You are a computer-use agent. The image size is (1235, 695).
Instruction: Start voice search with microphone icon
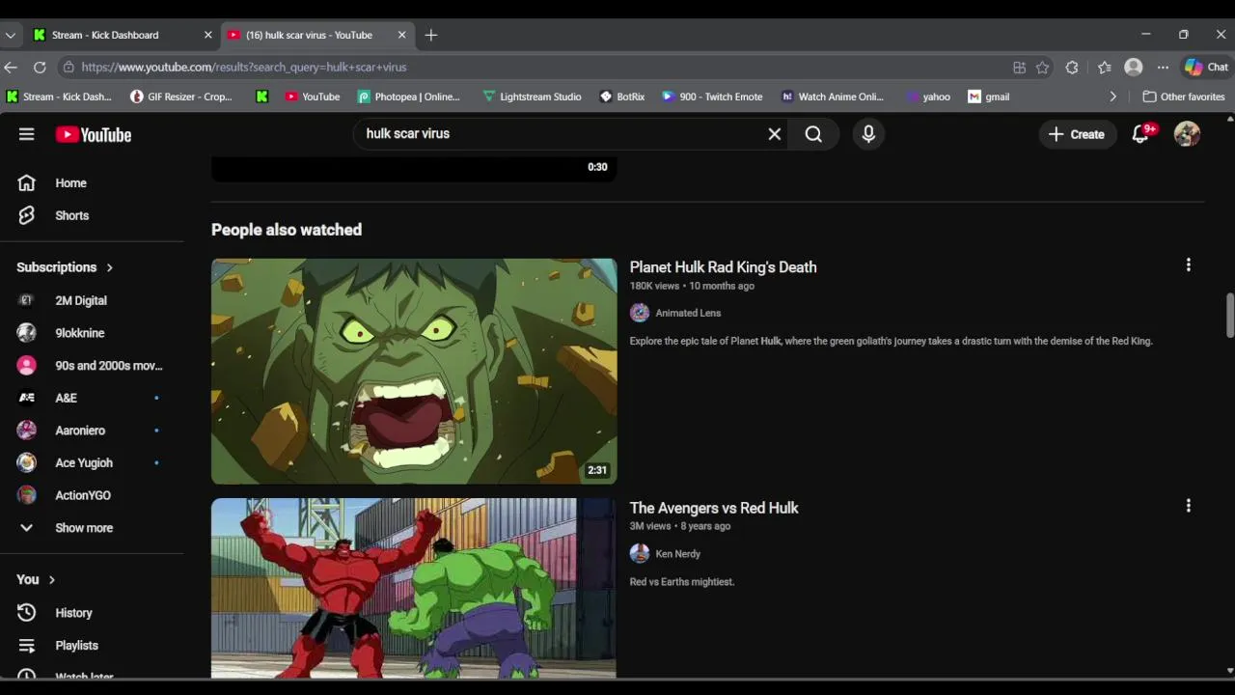tap(868, 134)
